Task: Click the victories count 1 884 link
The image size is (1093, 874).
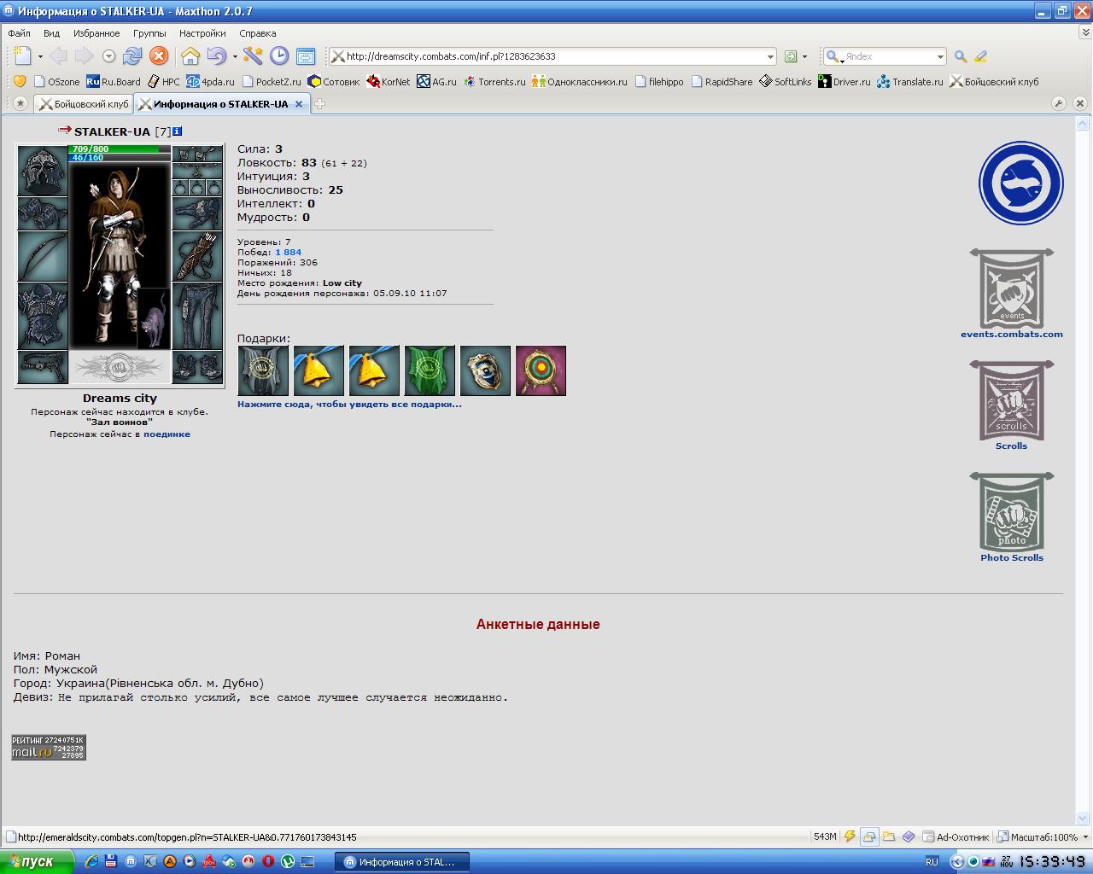Action: point(289,253)
